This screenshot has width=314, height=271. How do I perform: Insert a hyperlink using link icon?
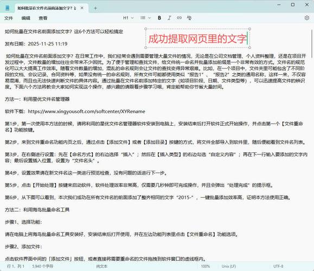click(179, 18)
